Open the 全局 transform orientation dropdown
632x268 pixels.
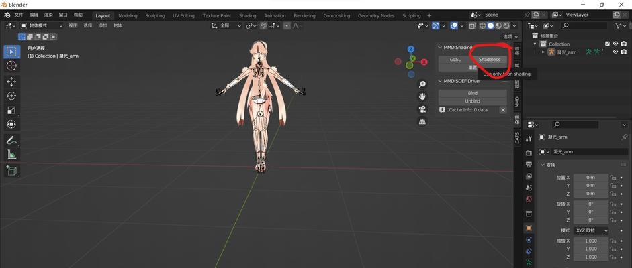pyautogui.click(x=226, y=25)
